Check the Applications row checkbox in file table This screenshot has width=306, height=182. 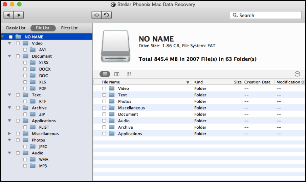[x=104, y=133]
